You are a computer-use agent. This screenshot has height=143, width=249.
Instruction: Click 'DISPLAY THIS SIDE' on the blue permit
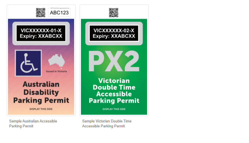tap(41, 109)
